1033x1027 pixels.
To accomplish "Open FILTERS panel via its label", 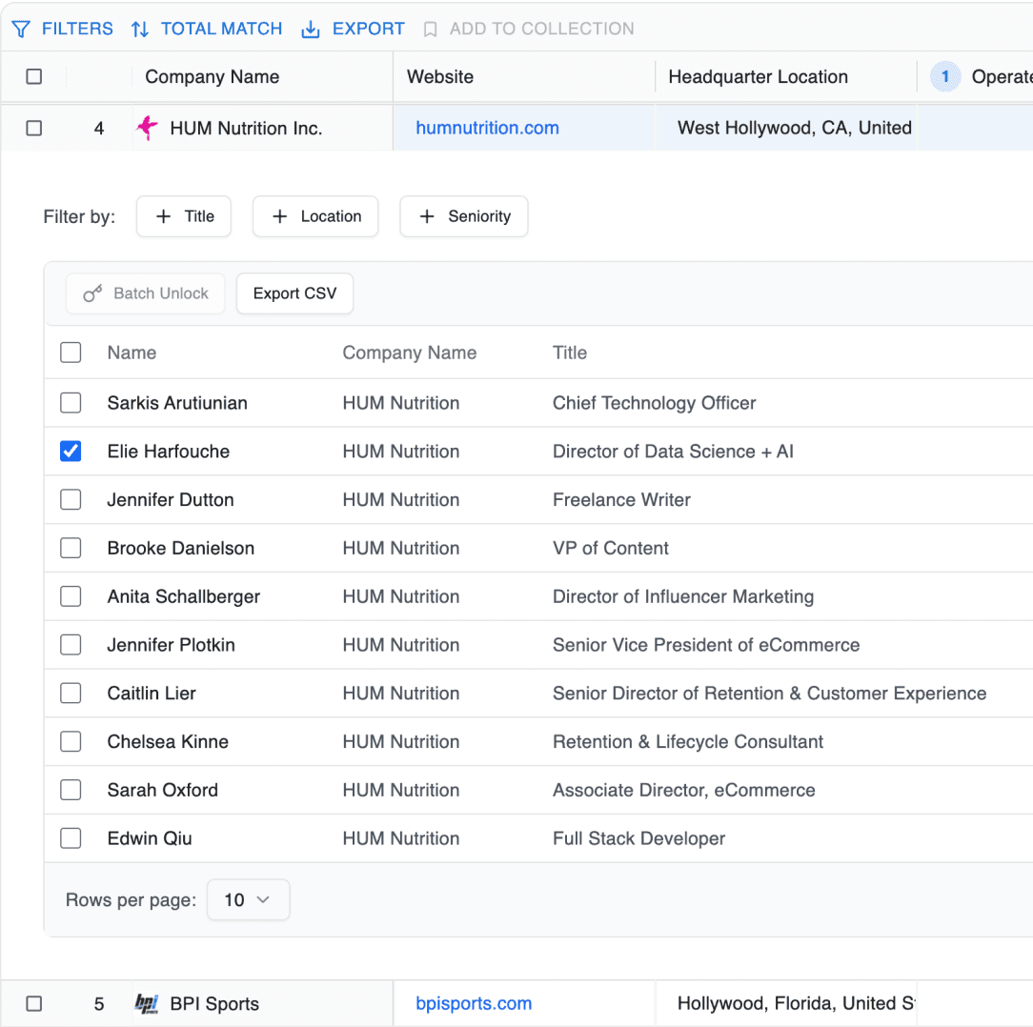I will (77, 29).
